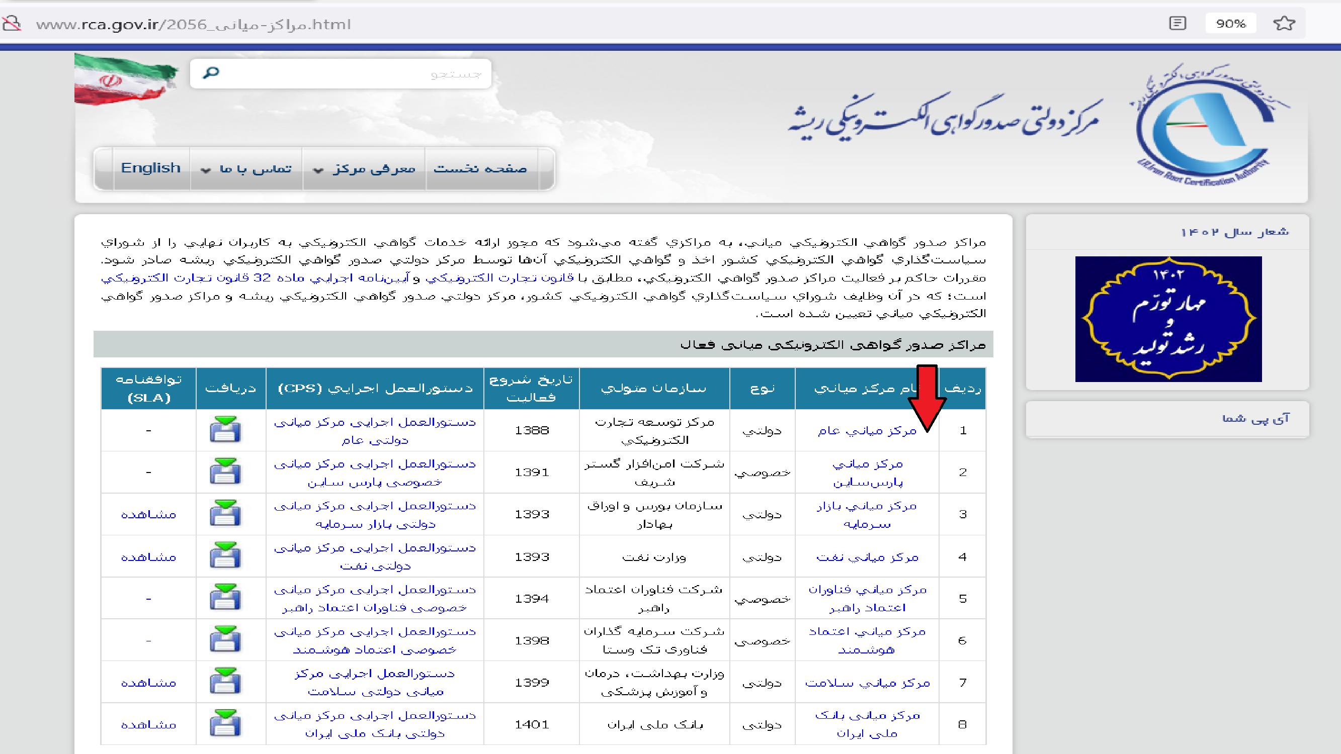Open the English menu item

point(150,168)
